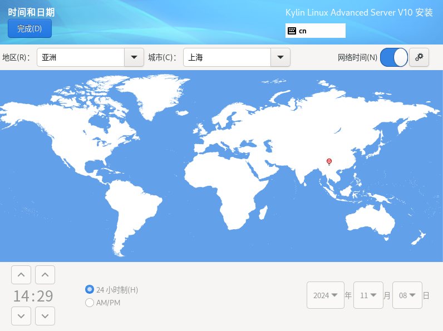Click the Kylin Linux Advanced Server V10 安装 title
Screen dimensions: 443x331
359,12
